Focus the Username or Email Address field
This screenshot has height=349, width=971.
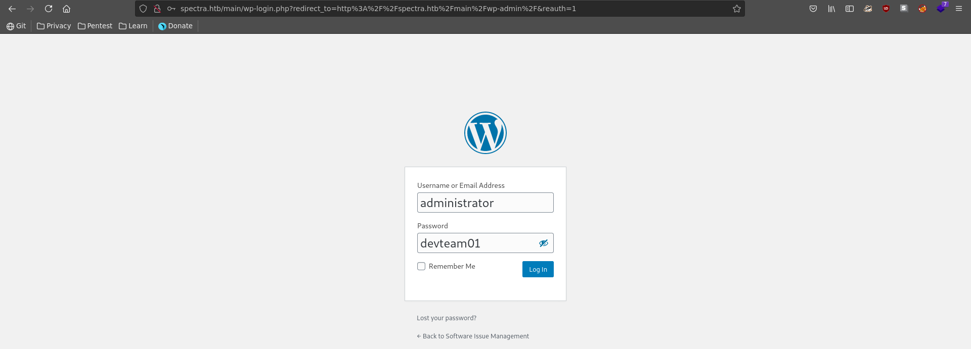485,203
